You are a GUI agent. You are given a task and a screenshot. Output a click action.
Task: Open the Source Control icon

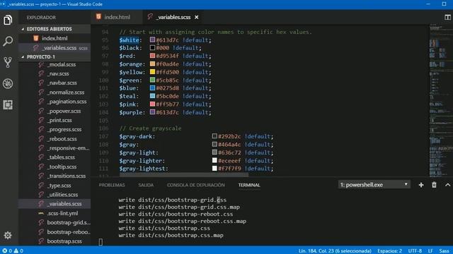(x=8, y=62)
